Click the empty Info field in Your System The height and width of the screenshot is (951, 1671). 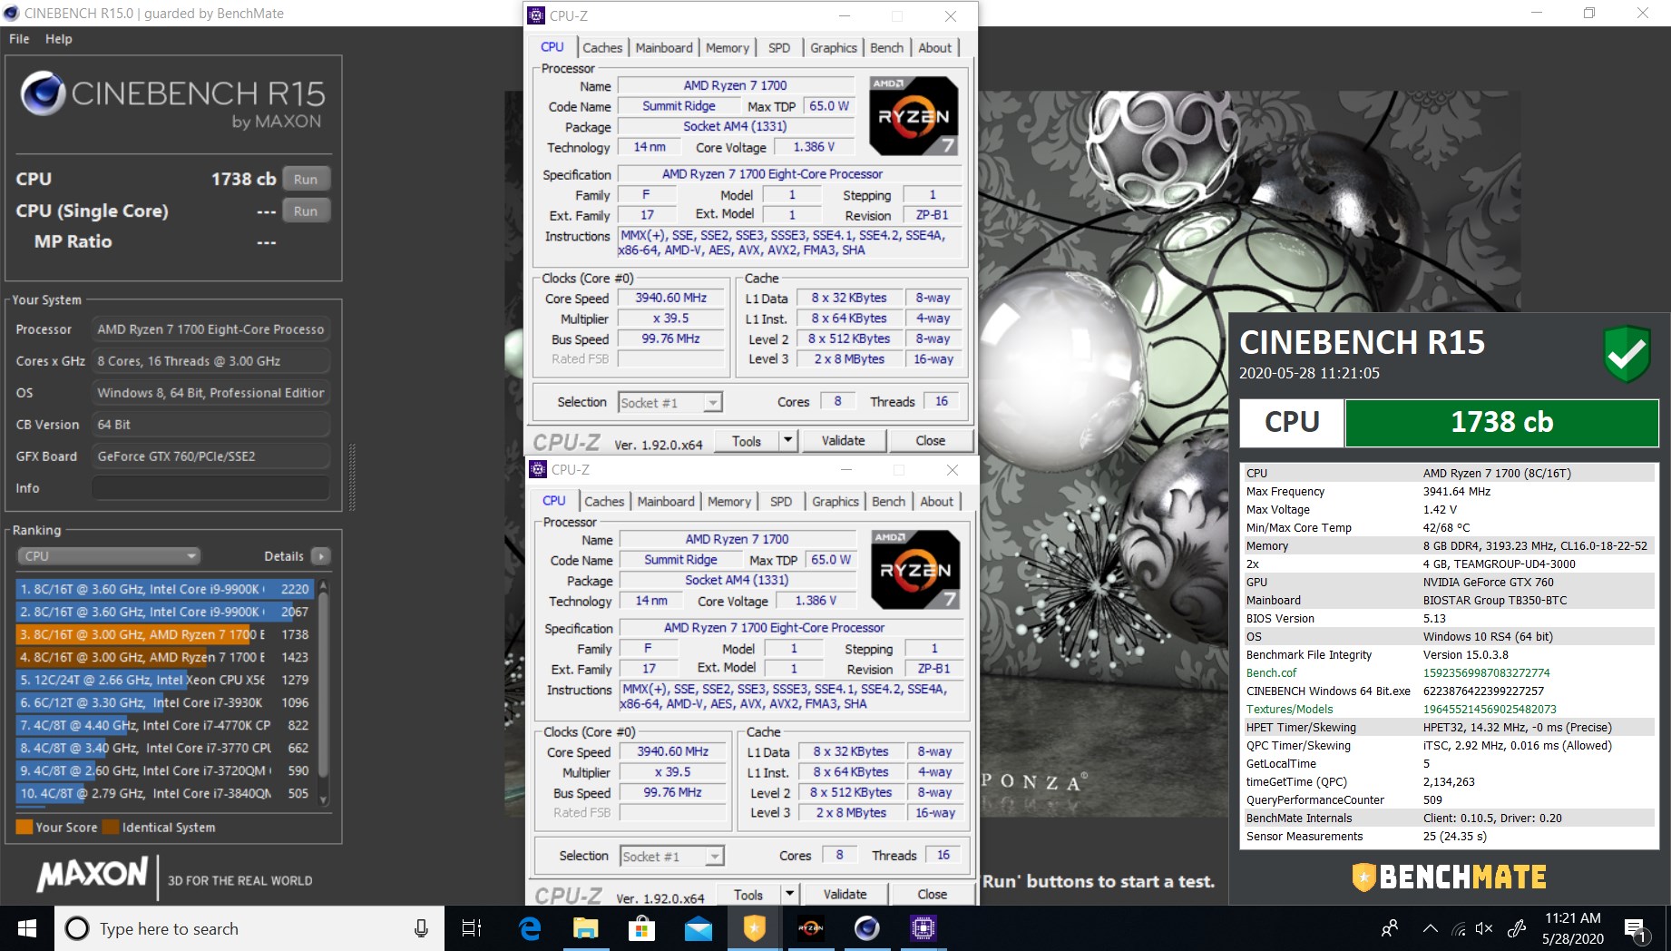tap(210, 487)
